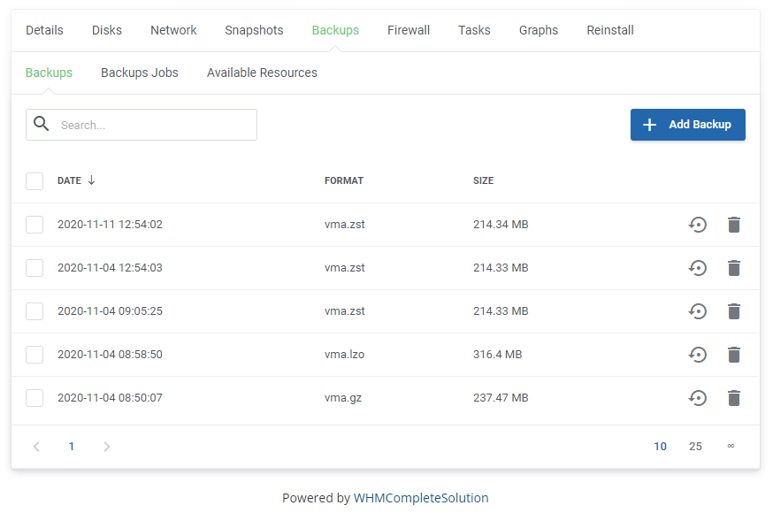Restore the 2020-11-04 12:54:03 backup

click(698, 268)
